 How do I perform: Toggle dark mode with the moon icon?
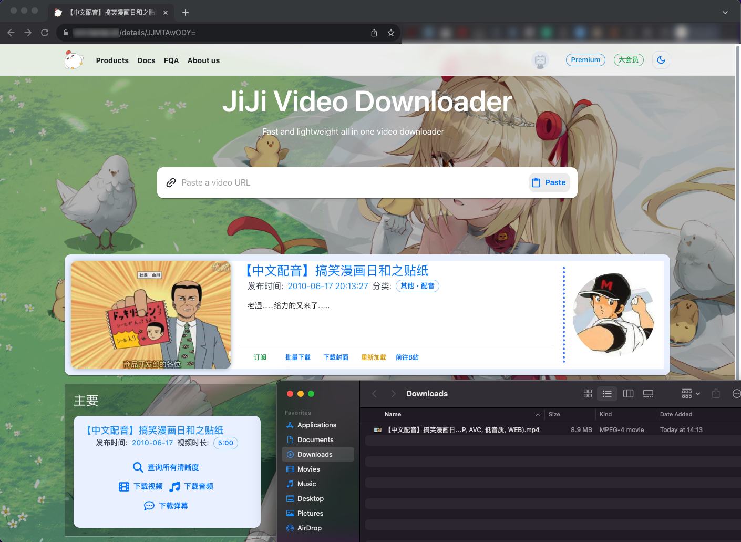(x=661, y=60)
